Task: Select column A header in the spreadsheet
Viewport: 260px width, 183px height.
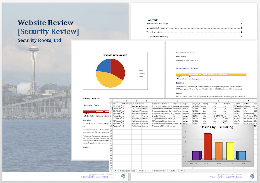Action: (117, 101)
